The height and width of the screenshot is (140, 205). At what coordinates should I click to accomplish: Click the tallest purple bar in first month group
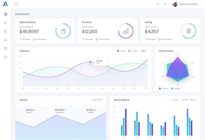pyautogui.click(x=126, y=122)
